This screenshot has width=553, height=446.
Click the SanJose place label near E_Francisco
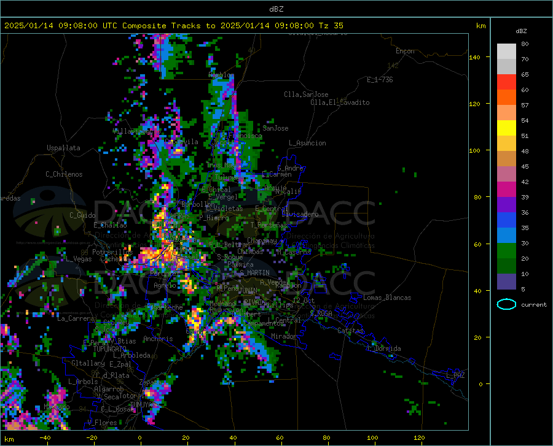point(275,128)
